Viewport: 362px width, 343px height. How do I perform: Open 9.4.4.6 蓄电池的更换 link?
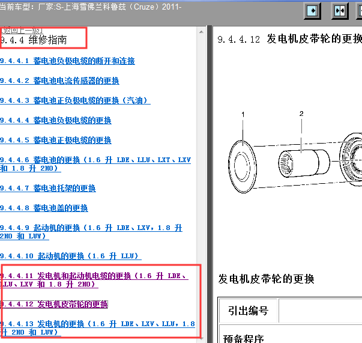pyautogui.click(x=95, y=164)
